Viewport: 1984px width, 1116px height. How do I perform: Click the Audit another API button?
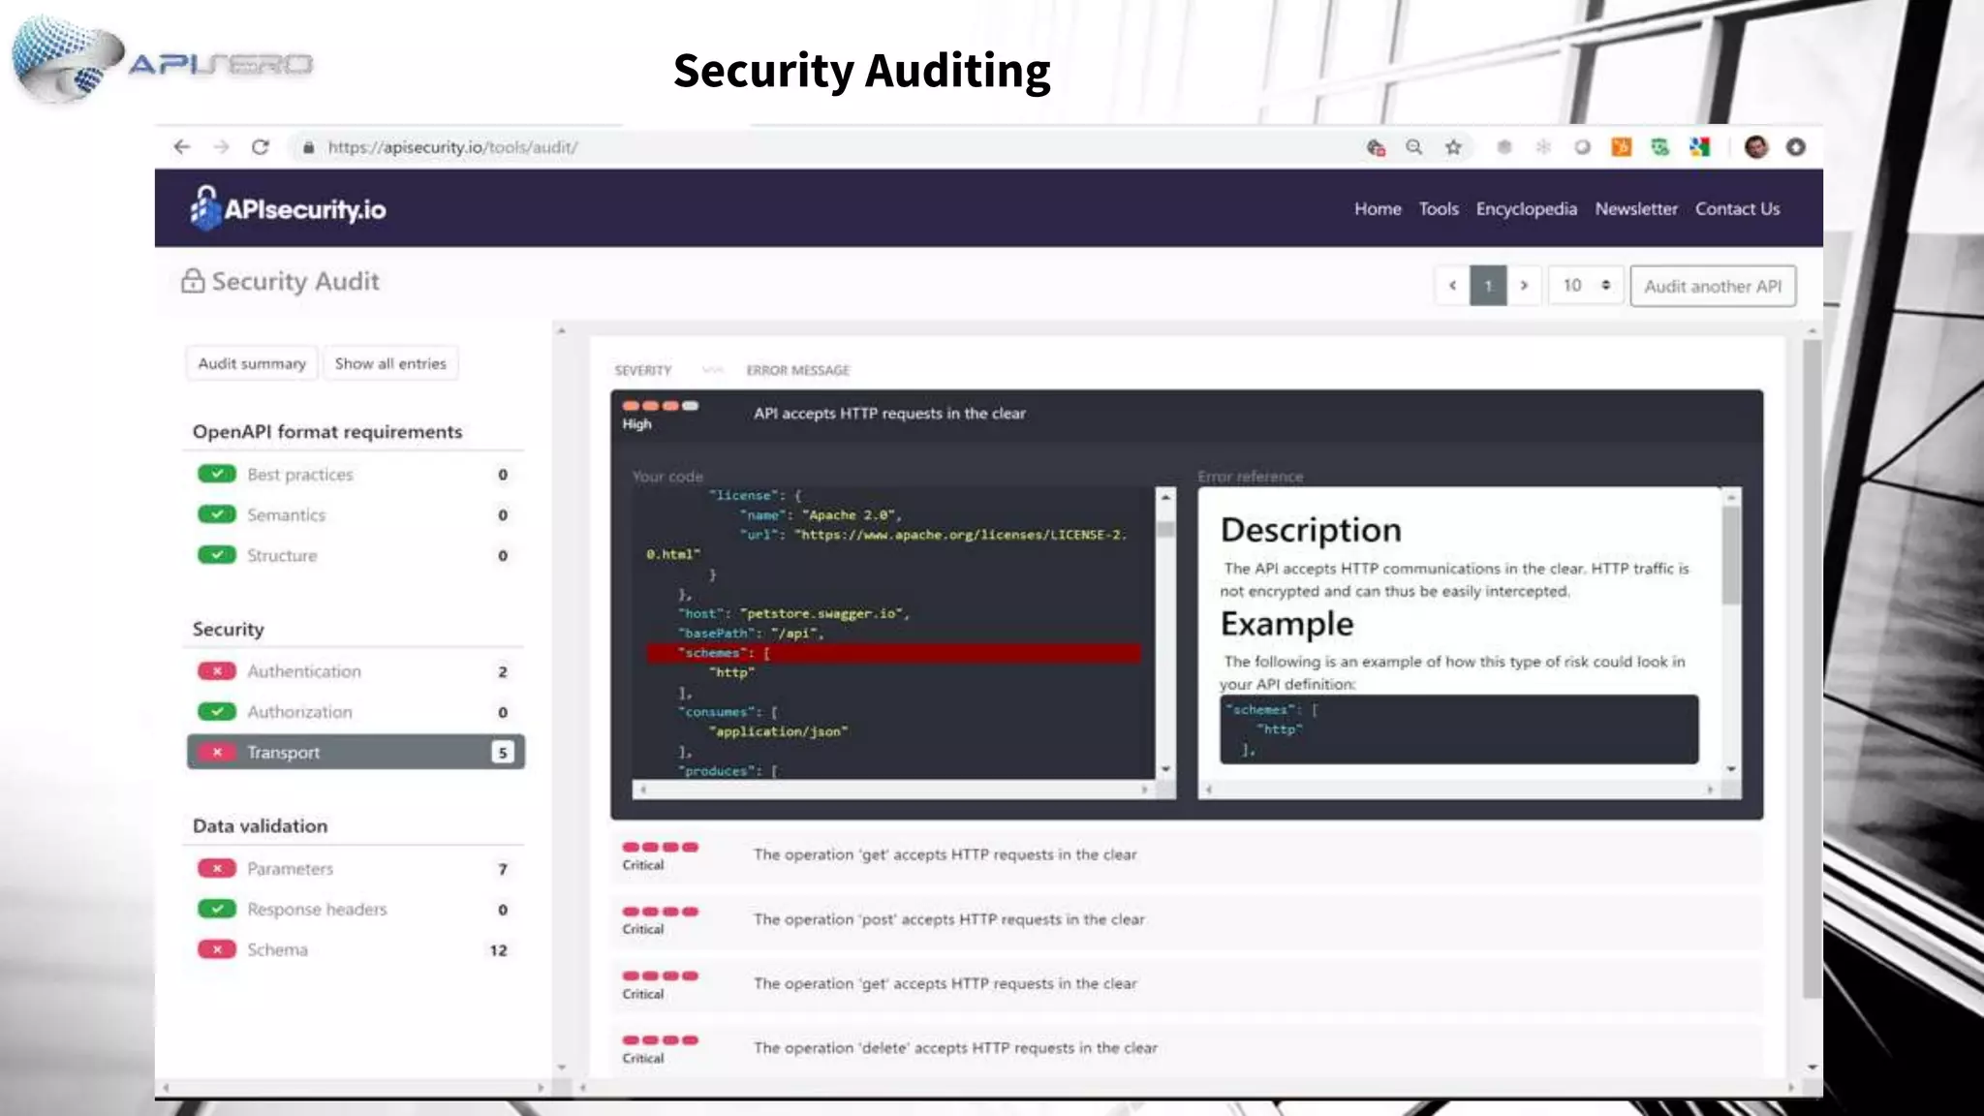tap(1713, 286)
